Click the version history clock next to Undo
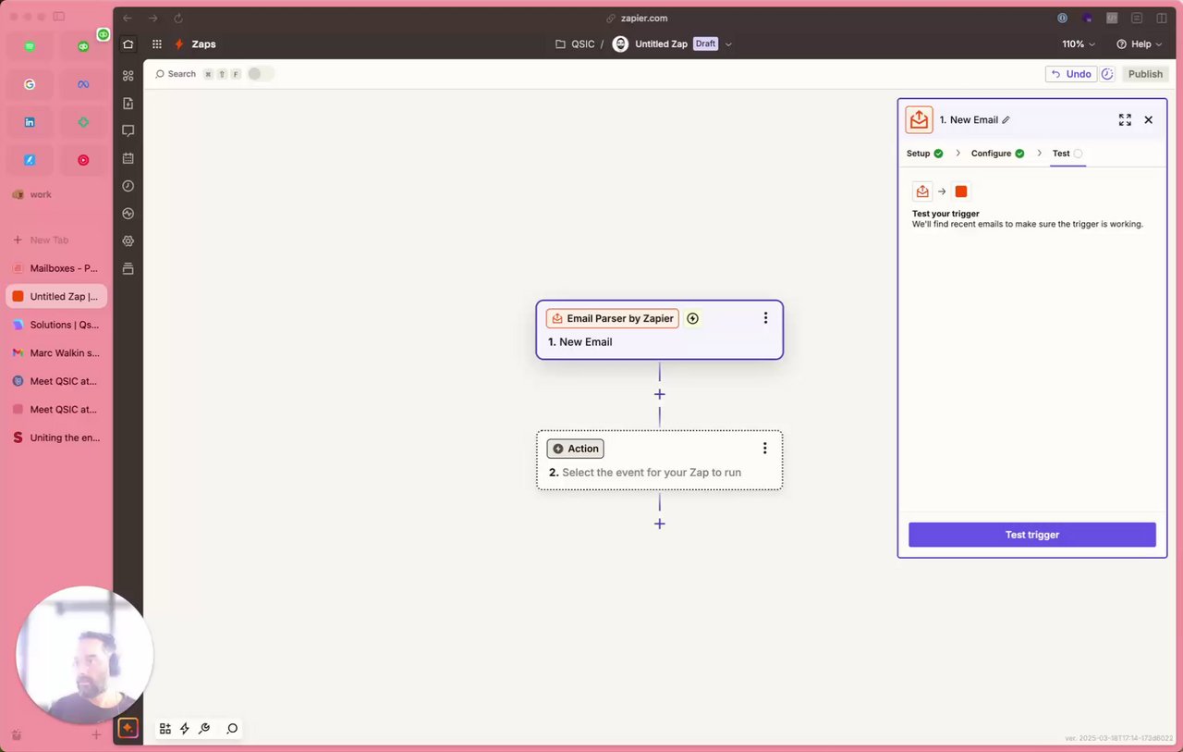This screenshot has height=752, width=1183. click(1107, 74)
